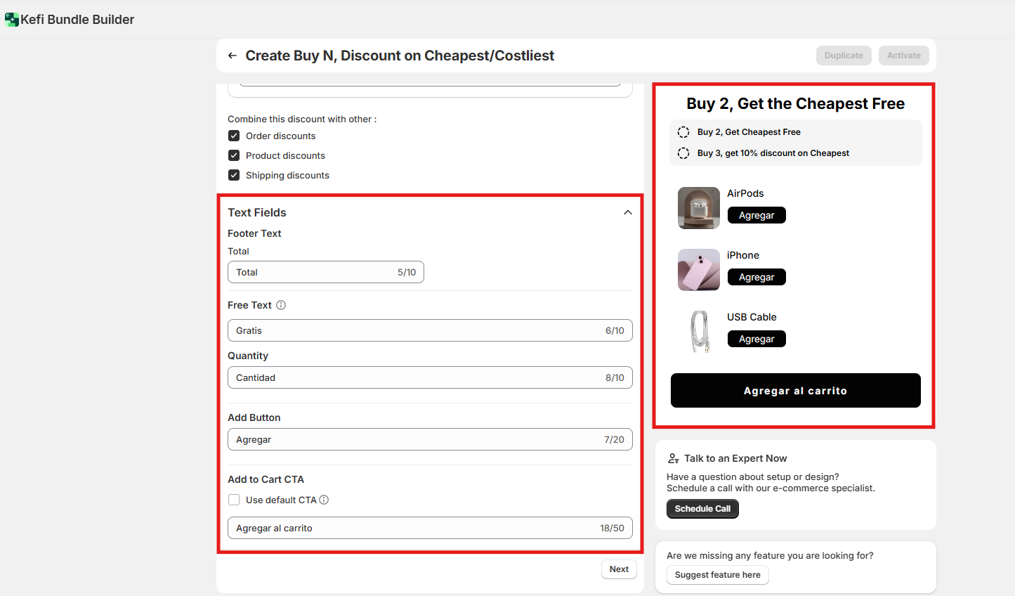The image size is (1015, 596).
Task: Toggle the Product discounts checkbox
Action: click(x=234, y=155)
